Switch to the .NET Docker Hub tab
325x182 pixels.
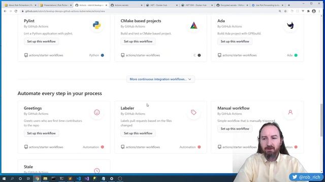(161, 5)
